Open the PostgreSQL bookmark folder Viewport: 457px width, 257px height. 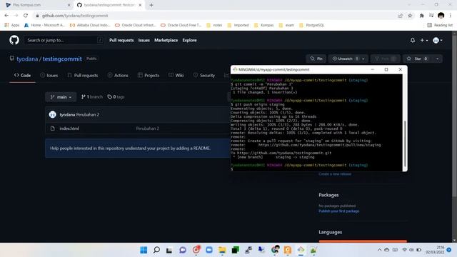[311, 25]
